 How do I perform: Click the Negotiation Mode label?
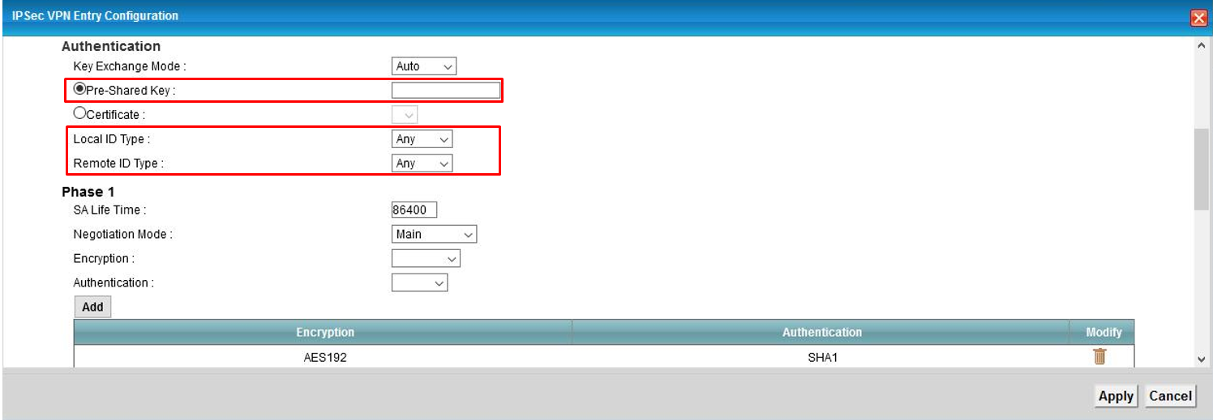point(123,235)
